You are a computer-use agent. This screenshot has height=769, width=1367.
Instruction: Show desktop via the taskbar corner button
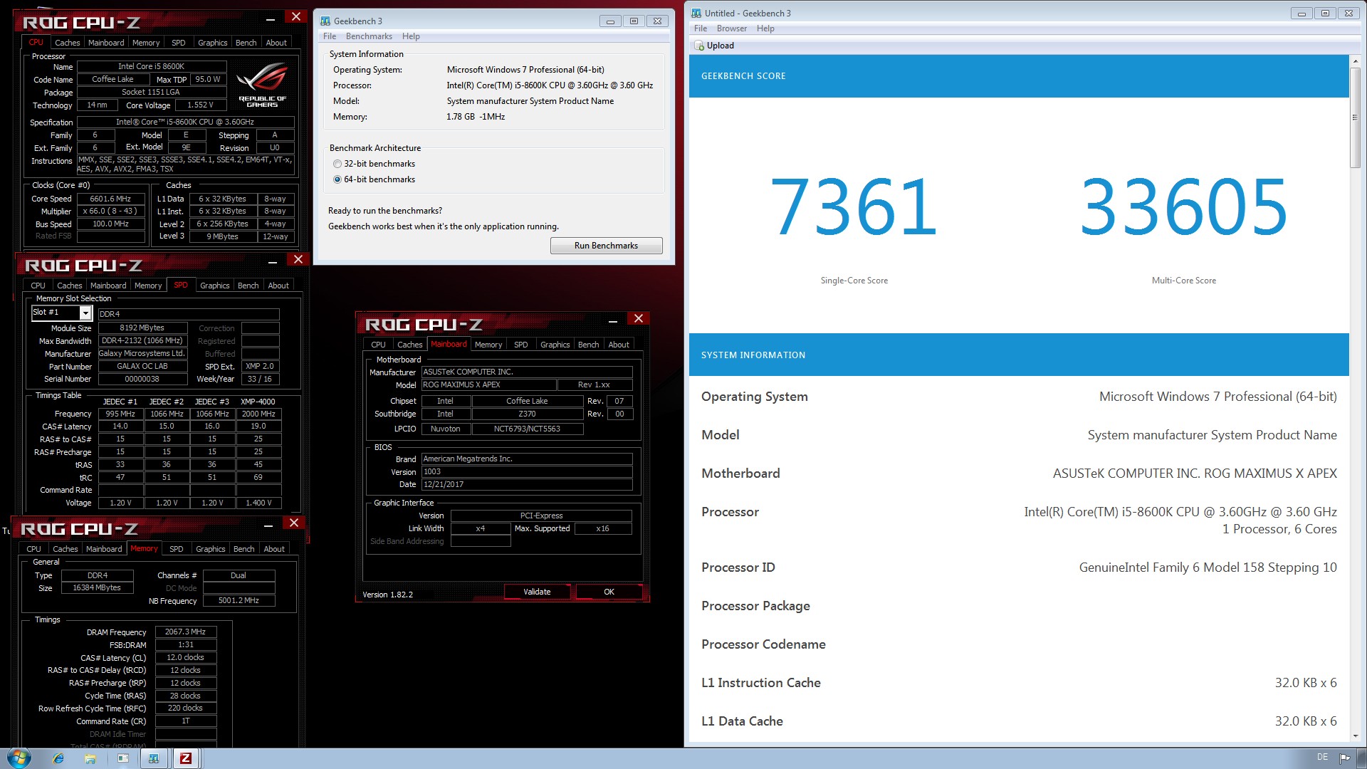pyautogui.click(x=1361, y=758)
